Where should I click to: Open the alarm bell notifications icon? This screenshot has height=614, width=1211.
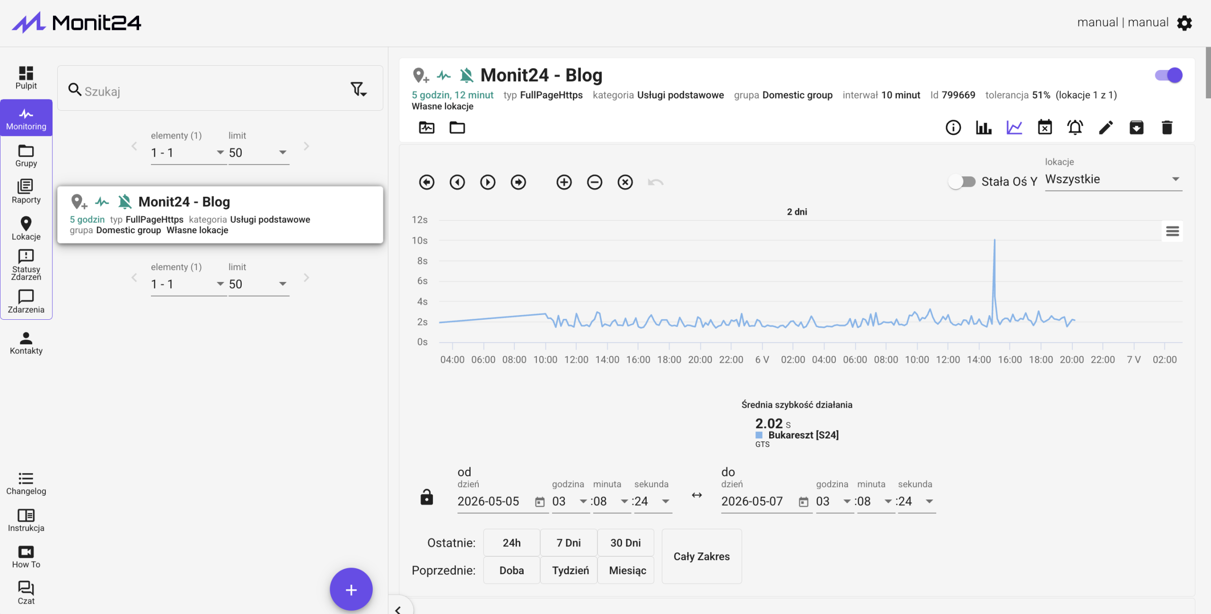(1075, 127)
